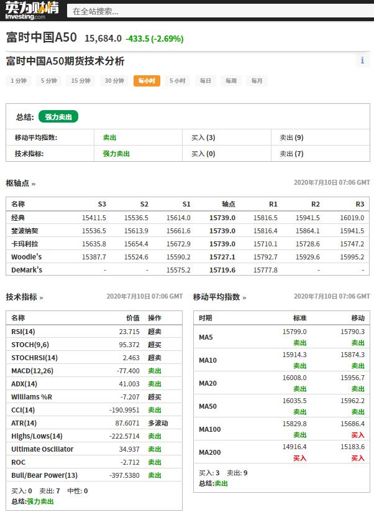Click MA200 simple value 14916.4
Image resolution: width=374 pixels, height=517 pixels.
pyautogui.click(x=294, y=447)
